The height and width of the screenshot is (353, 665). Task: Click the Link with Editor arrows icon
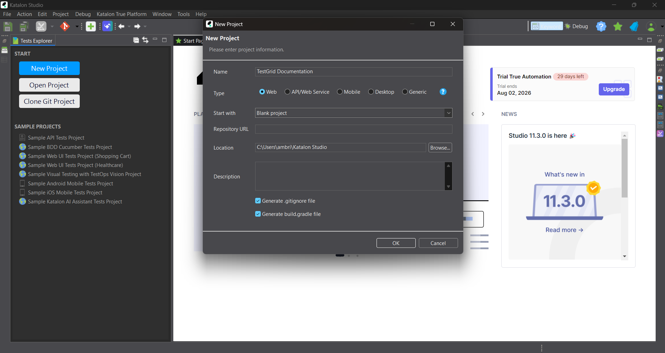(145, 40)
